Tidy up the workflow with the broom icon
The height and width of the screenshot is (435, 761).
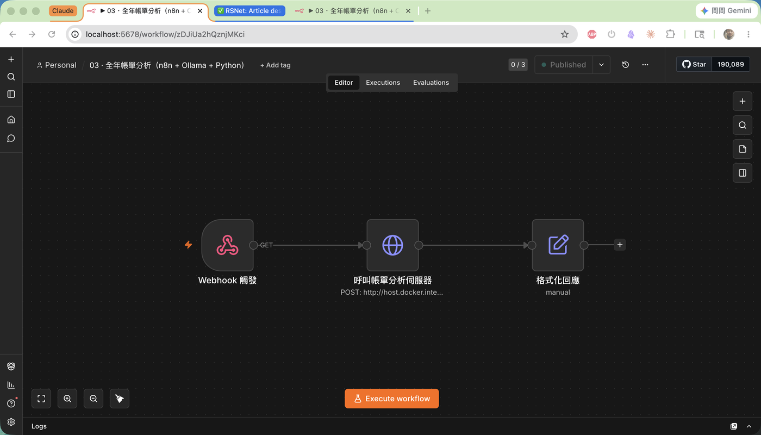coord(120,399)
